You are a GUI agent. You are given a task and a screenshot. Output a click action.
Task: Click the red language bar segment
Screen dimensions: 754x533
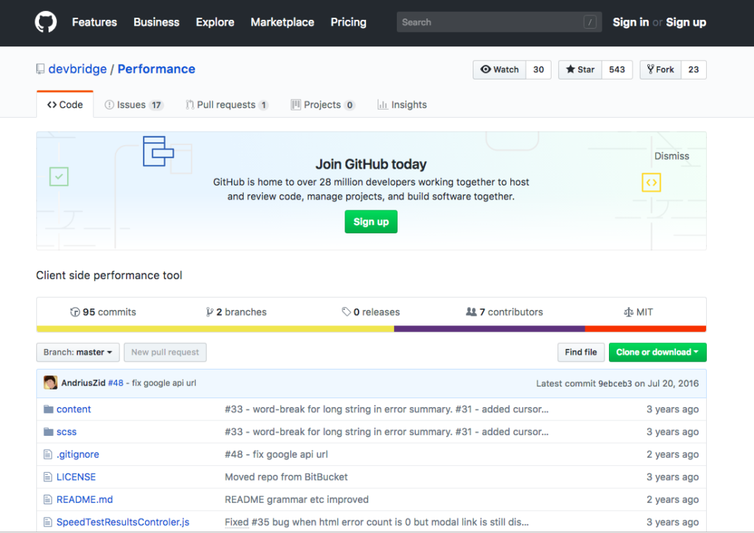646,329
